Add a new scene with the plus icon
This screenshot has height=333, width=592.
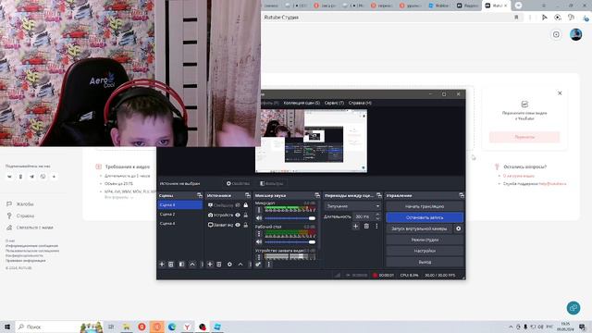click(162, 265)
